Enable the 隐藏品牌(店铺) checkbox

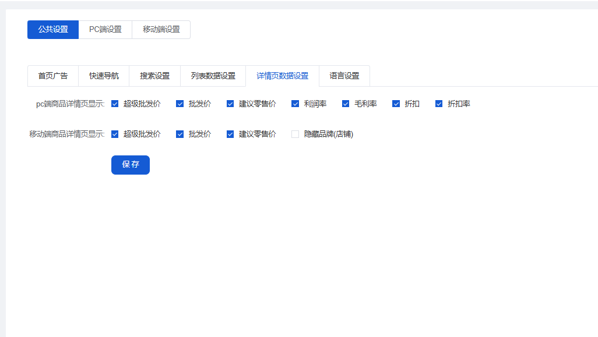[x=296, y=134]
